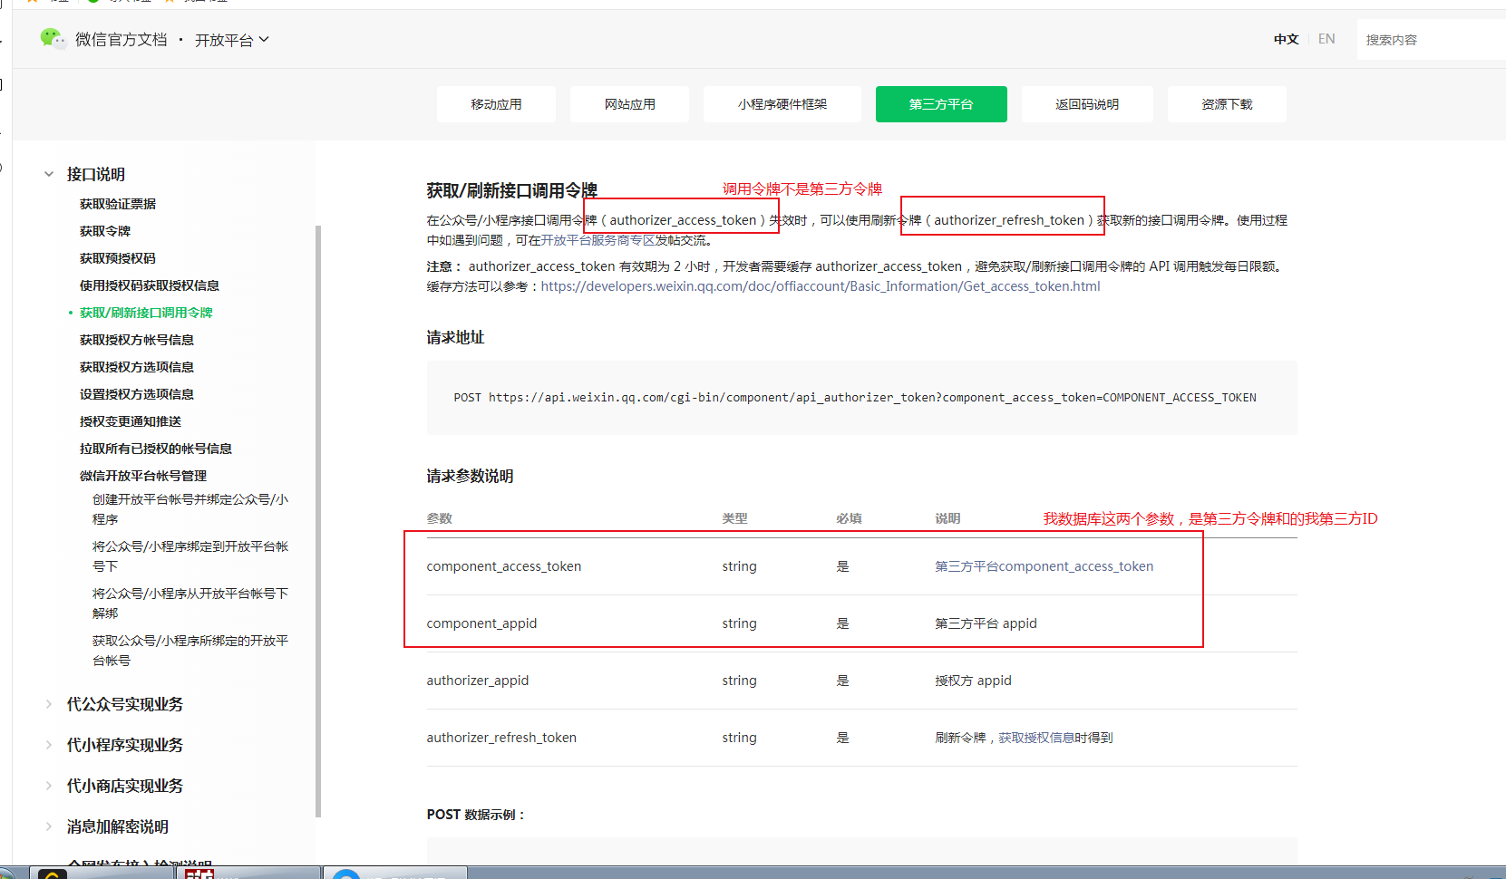Open the 网站应用 tab

(629, 104)
